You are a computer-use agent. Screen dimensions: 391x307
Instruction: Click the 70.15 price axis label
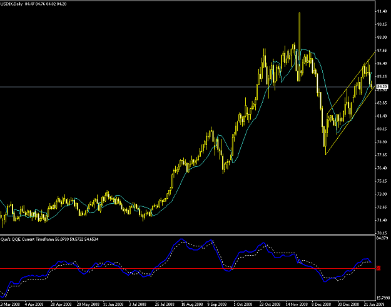coord(382,233)
